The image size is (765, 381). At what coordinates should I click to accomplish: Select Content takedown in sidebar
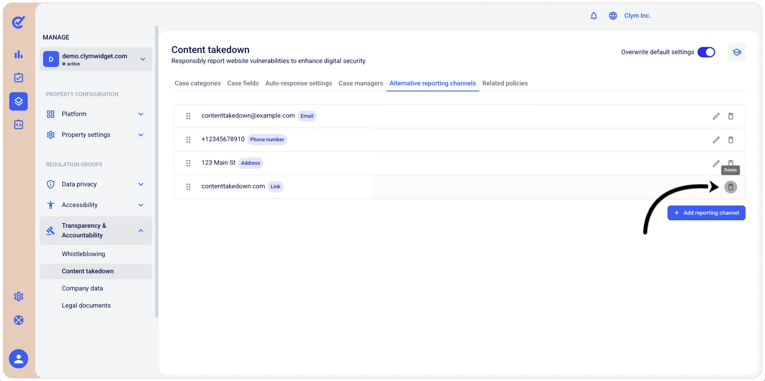95,271
